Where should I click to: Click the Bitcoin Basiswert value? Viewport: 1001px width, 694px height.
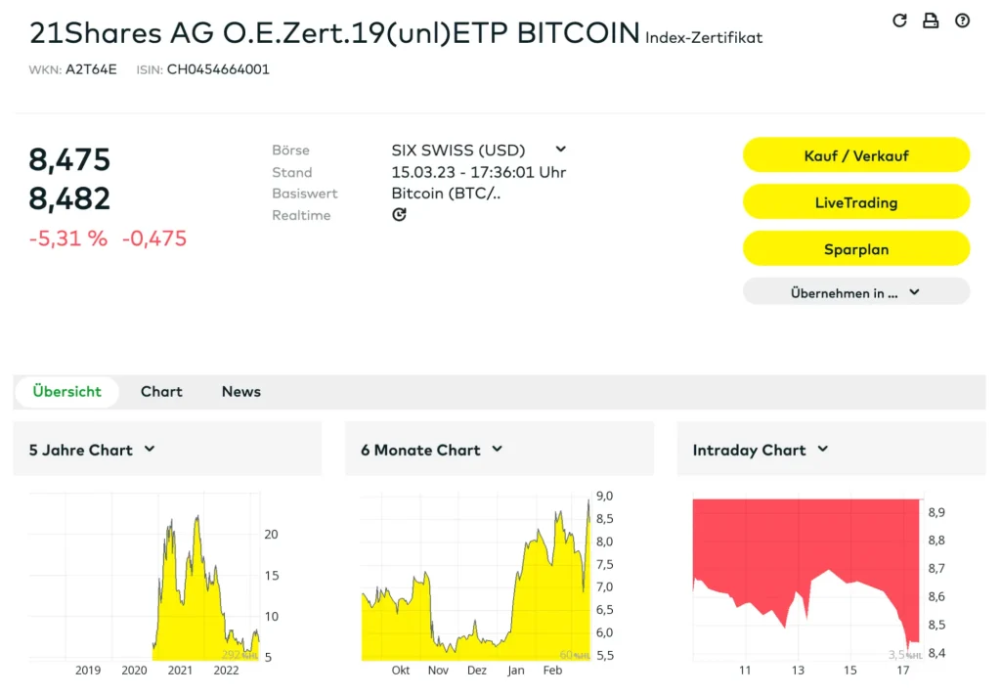coord(446,194)
